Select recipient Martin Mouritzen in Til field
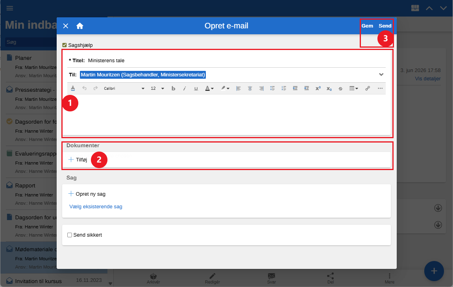The height and width of the screenshot is (287, 453). coord(143,74)
